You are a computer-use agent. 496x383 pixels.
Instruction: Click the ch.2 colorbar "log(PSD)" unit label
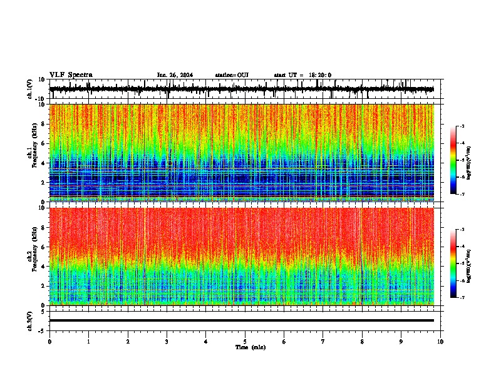[x=469, y=267]
